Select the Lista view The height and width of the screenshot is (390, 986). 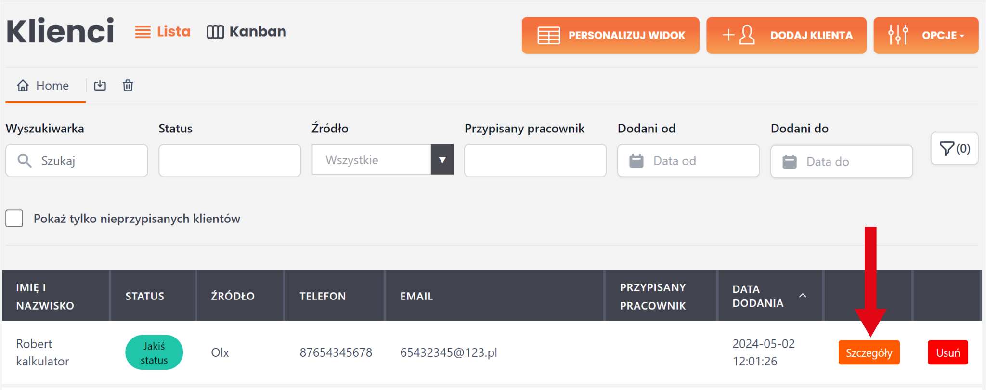(163, 32)
